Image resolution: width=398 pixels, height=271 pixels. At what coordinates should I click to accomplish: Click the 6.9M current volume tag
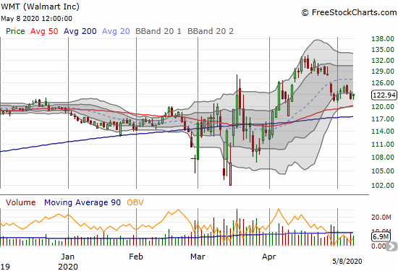[x=380, y=237]
